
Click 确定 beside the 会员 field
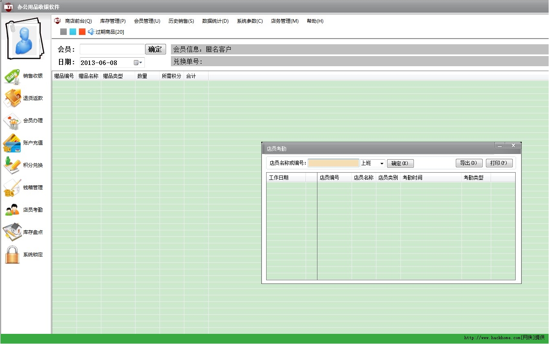(155, 49)
